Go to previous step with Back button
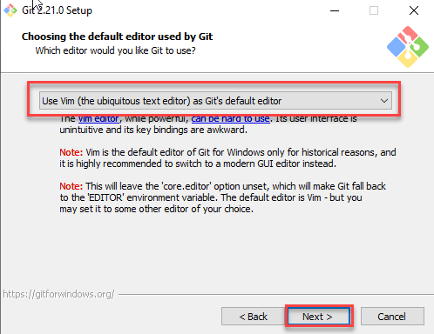Viewport: 434px width, 334px height. pos(253,317)
